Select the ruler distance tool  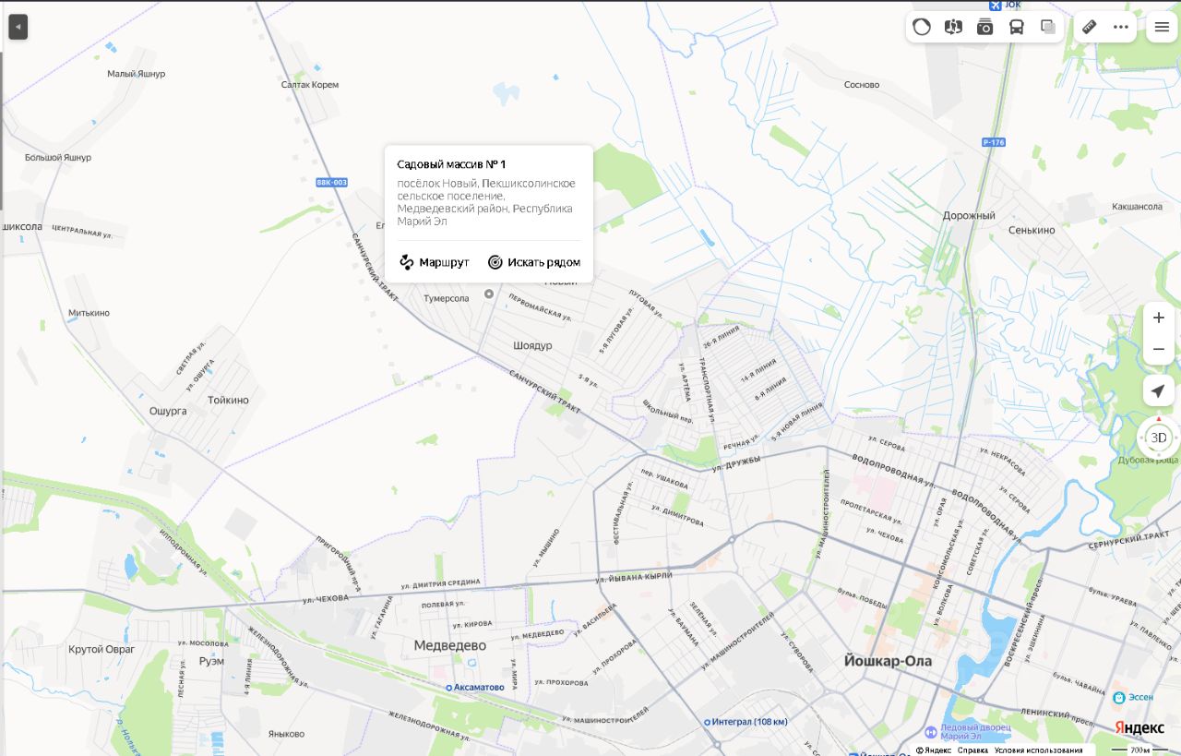coord(1089,27)
